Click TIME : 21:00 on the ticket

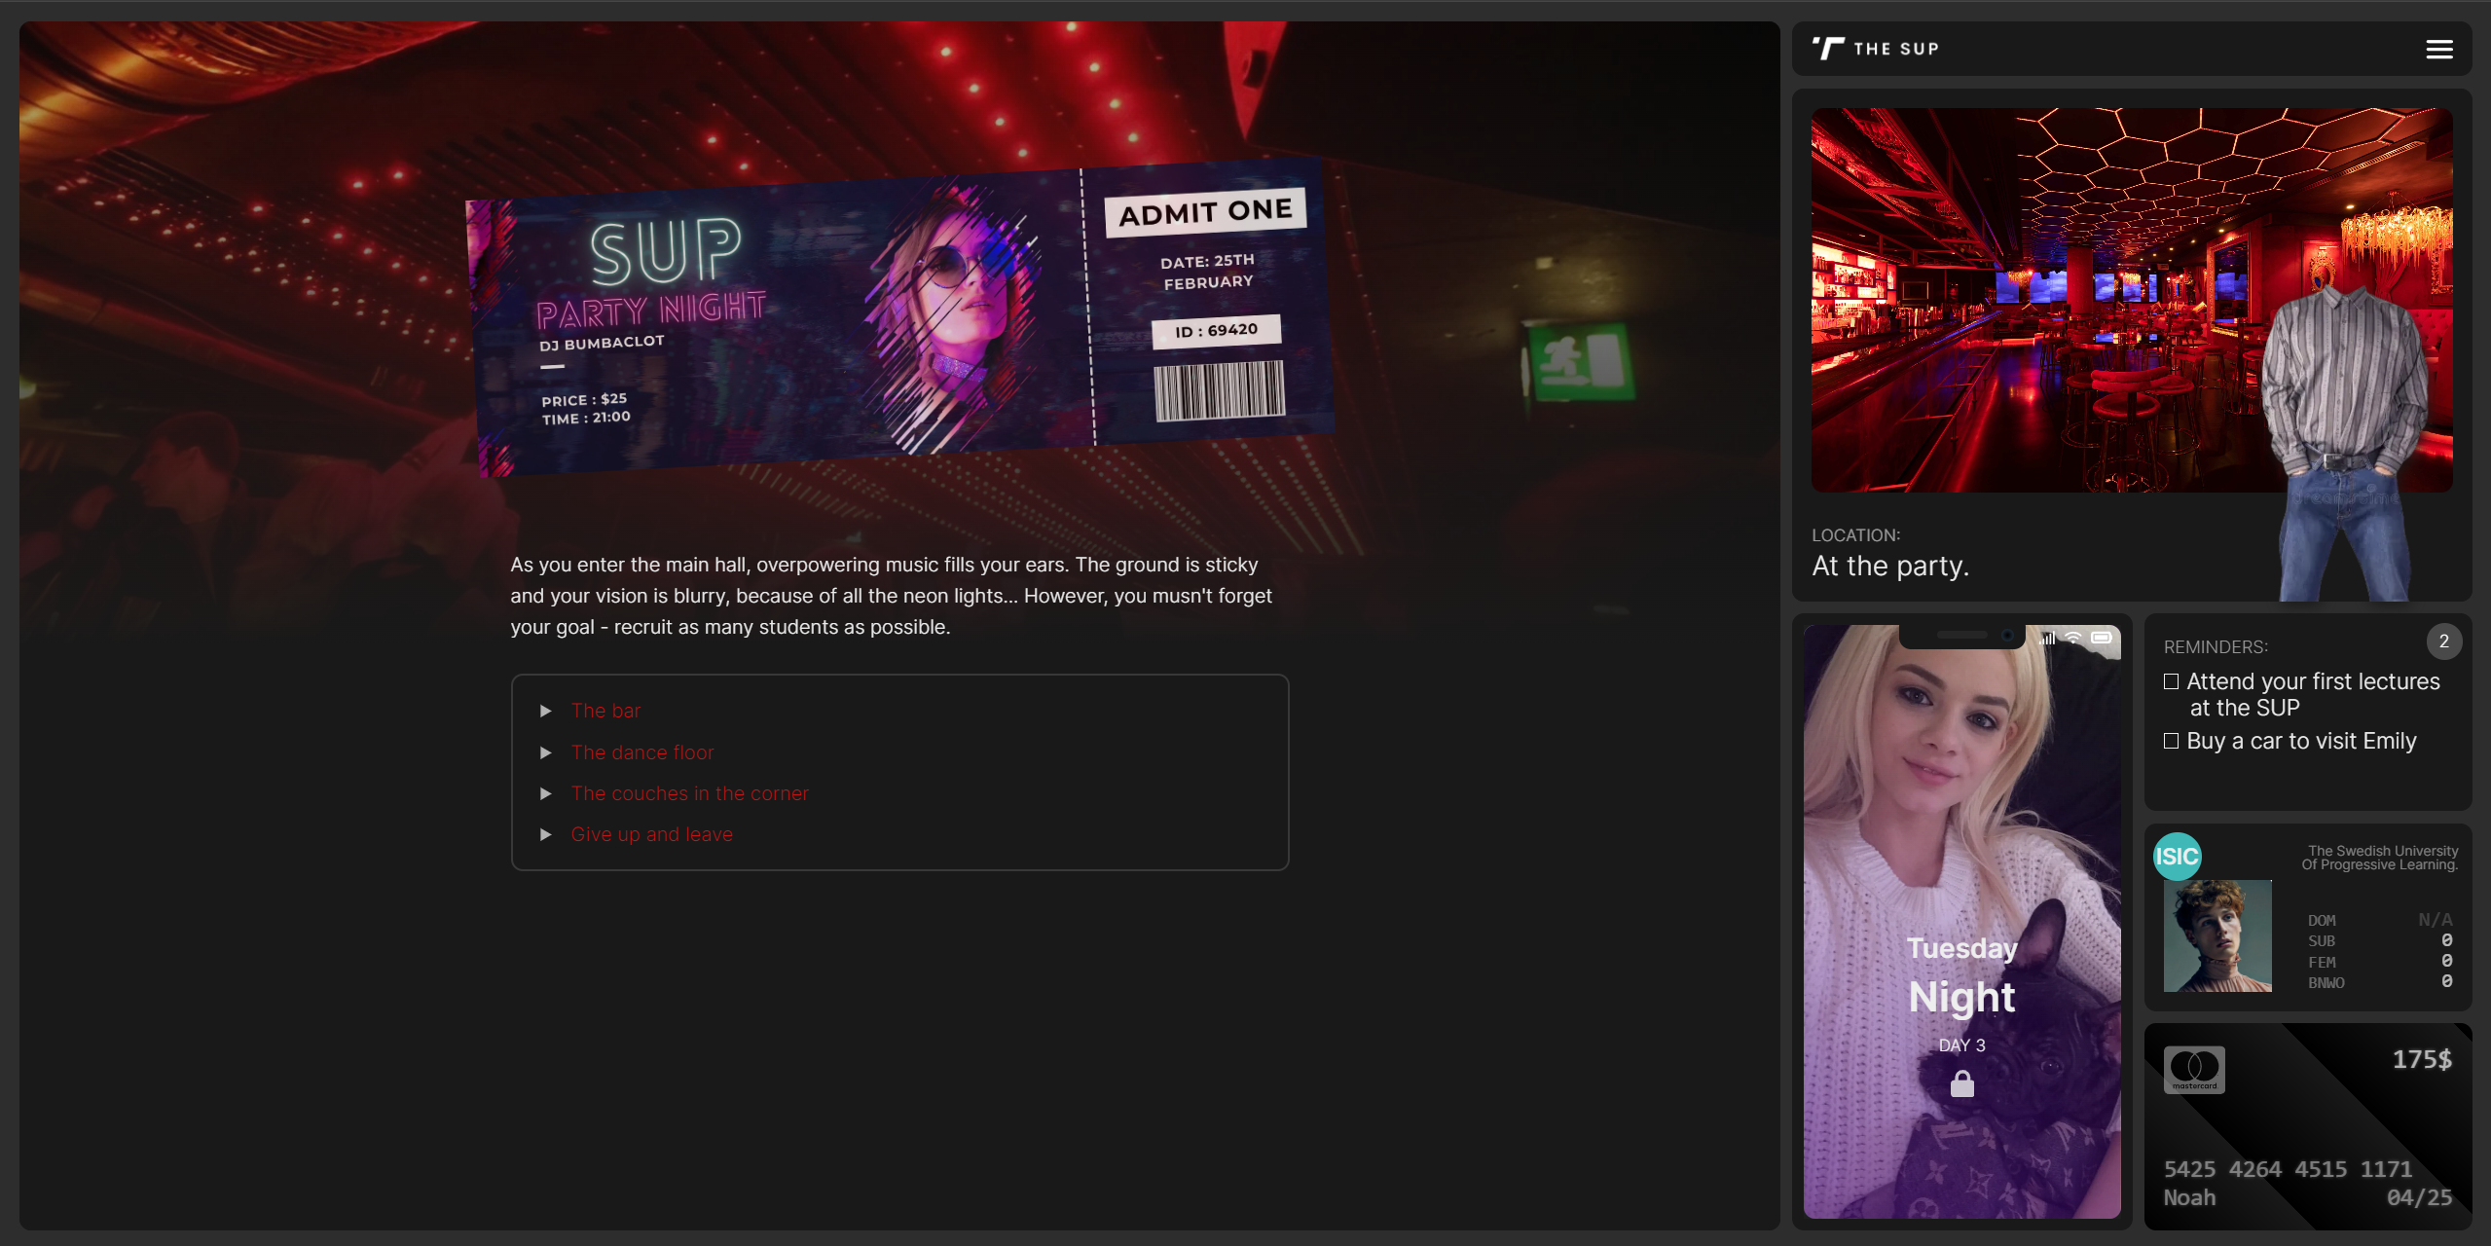586,419
